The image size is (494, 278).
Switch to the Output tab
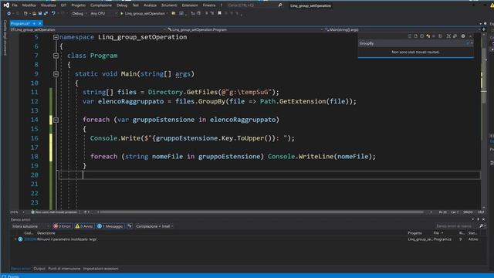coord(39,269)
